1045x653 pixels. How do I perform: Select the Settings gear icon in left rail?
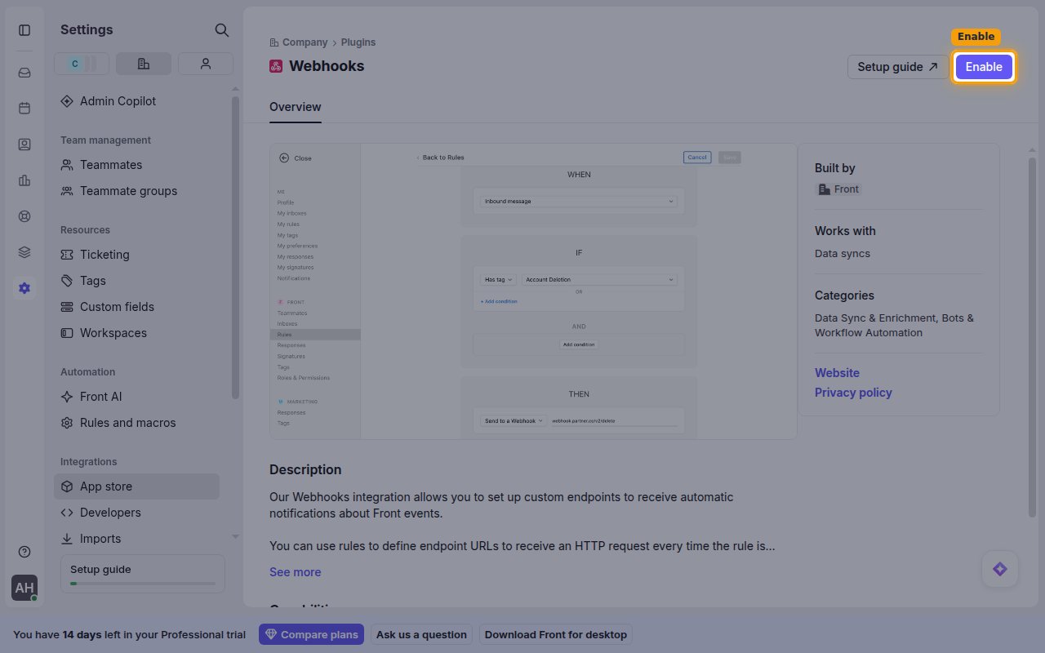[x=24, y=288]
